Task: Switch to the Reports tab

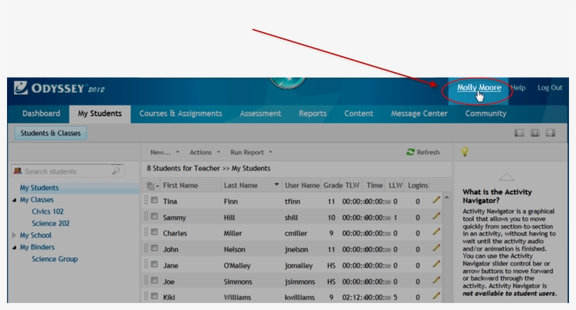Action: click(x=313, y=114)
